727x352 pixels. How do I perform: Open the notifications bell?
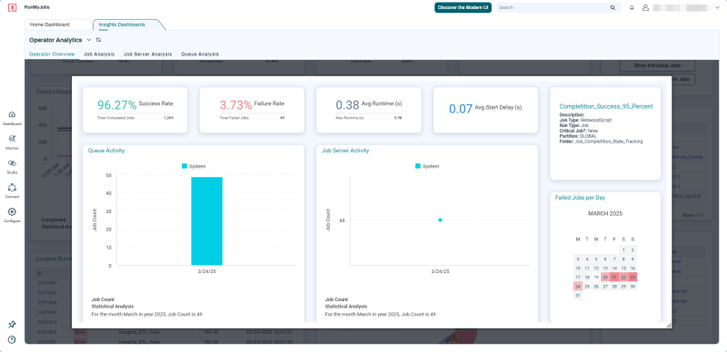pyautogui.click(x=632, y=8)
